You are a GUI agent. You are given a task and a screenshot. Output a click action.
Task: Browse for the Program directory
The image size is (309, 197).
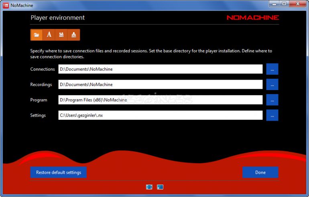pyautogui.click(x=272, y=100)
